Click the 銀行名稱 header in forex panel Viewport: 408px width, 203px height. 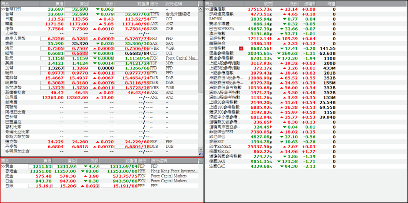tap(182, 4)
